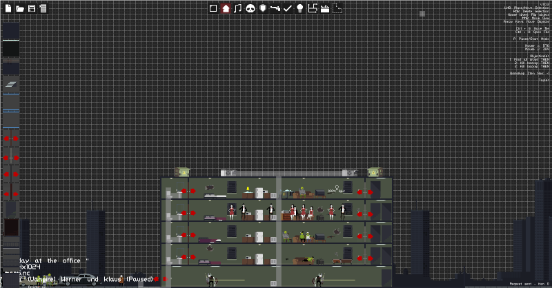
Task: Select the lightbulb lighting category
Action: [x=300, y=8]
